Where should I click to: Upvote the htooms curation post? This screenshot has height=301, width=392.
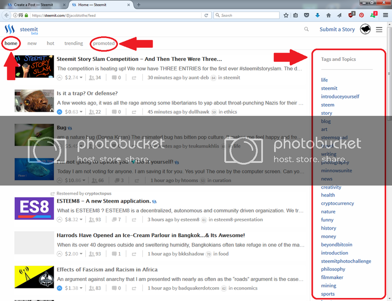[x=60, y=181]
